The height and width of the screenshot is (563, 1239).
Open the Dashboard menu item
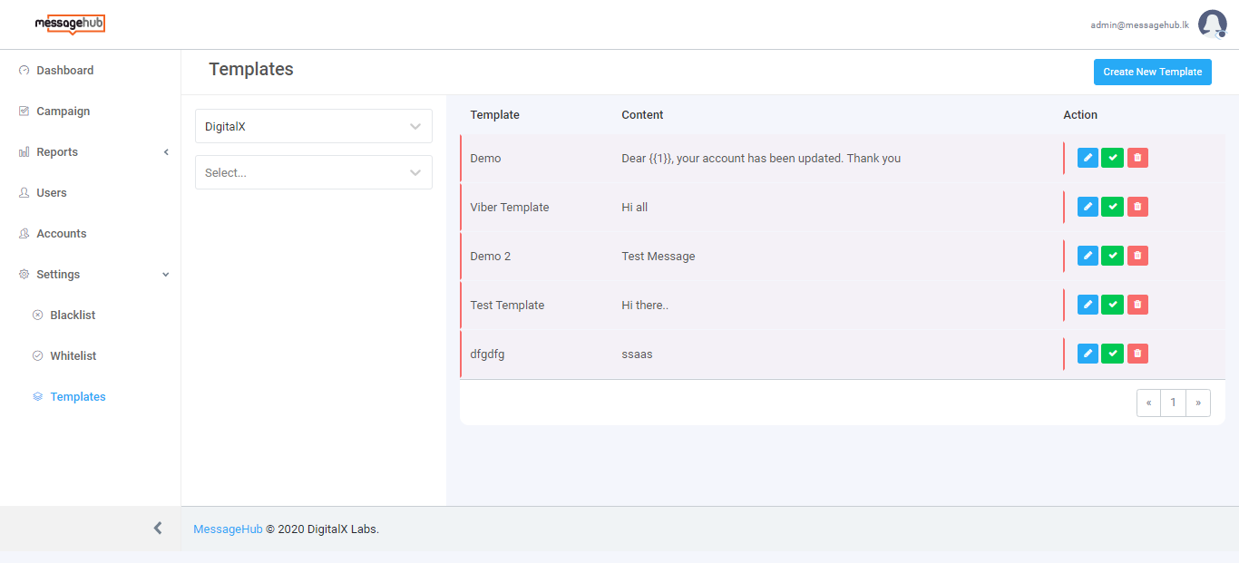click(64, 71)
